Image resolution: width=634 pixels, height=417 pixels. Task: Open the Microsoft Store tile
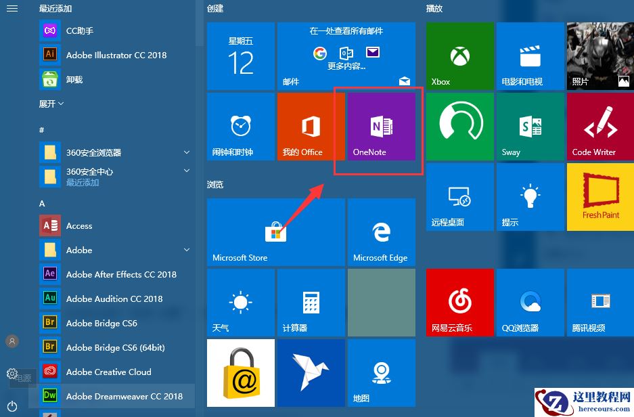tap(275, 232)
